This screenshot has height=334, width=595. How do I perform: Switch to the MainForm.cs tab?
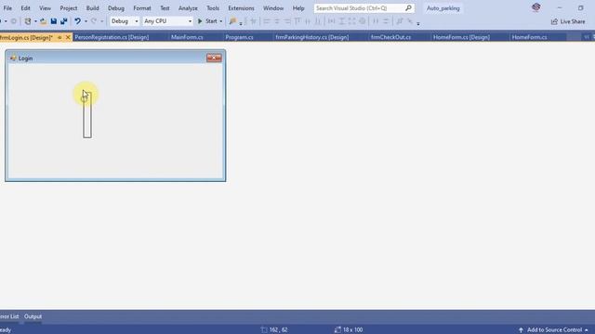pyautogui.click(x=187, y=37)
